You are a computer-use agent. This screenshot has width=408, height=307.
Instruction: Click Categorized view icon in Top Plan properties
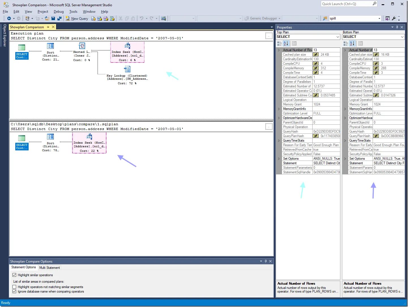tap(279, 44)
